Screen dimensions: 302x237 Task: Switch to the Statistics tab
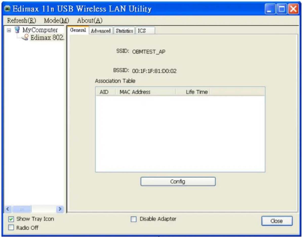(125, 31)
